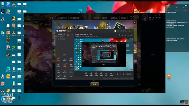
Task: Click the share icon in streaming app header
Action: point(131,35)
